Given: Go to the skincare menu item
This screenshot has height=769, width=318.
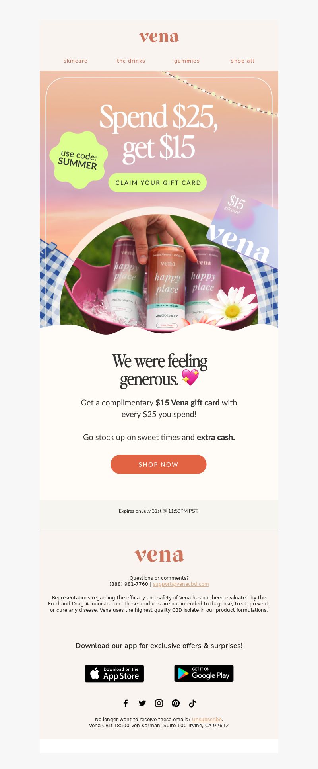Looking at the screenshot, I should pyautogui.click(x=76, y=61).
